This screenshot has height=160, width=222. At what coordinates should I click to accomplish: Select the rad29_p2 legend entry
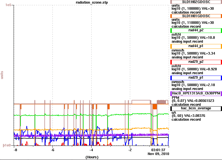196,62
